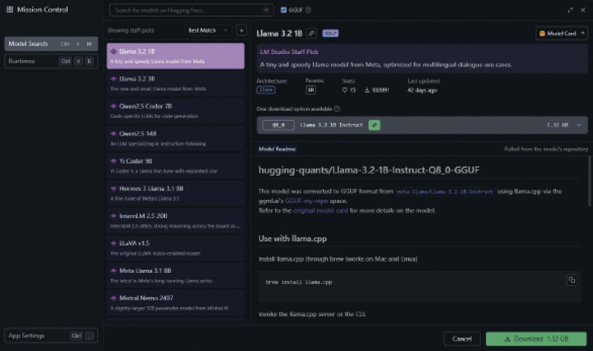The width and height of the screenshot is (593, 351).
Task: Click the Cancel button
Action: tap(462, 339)
